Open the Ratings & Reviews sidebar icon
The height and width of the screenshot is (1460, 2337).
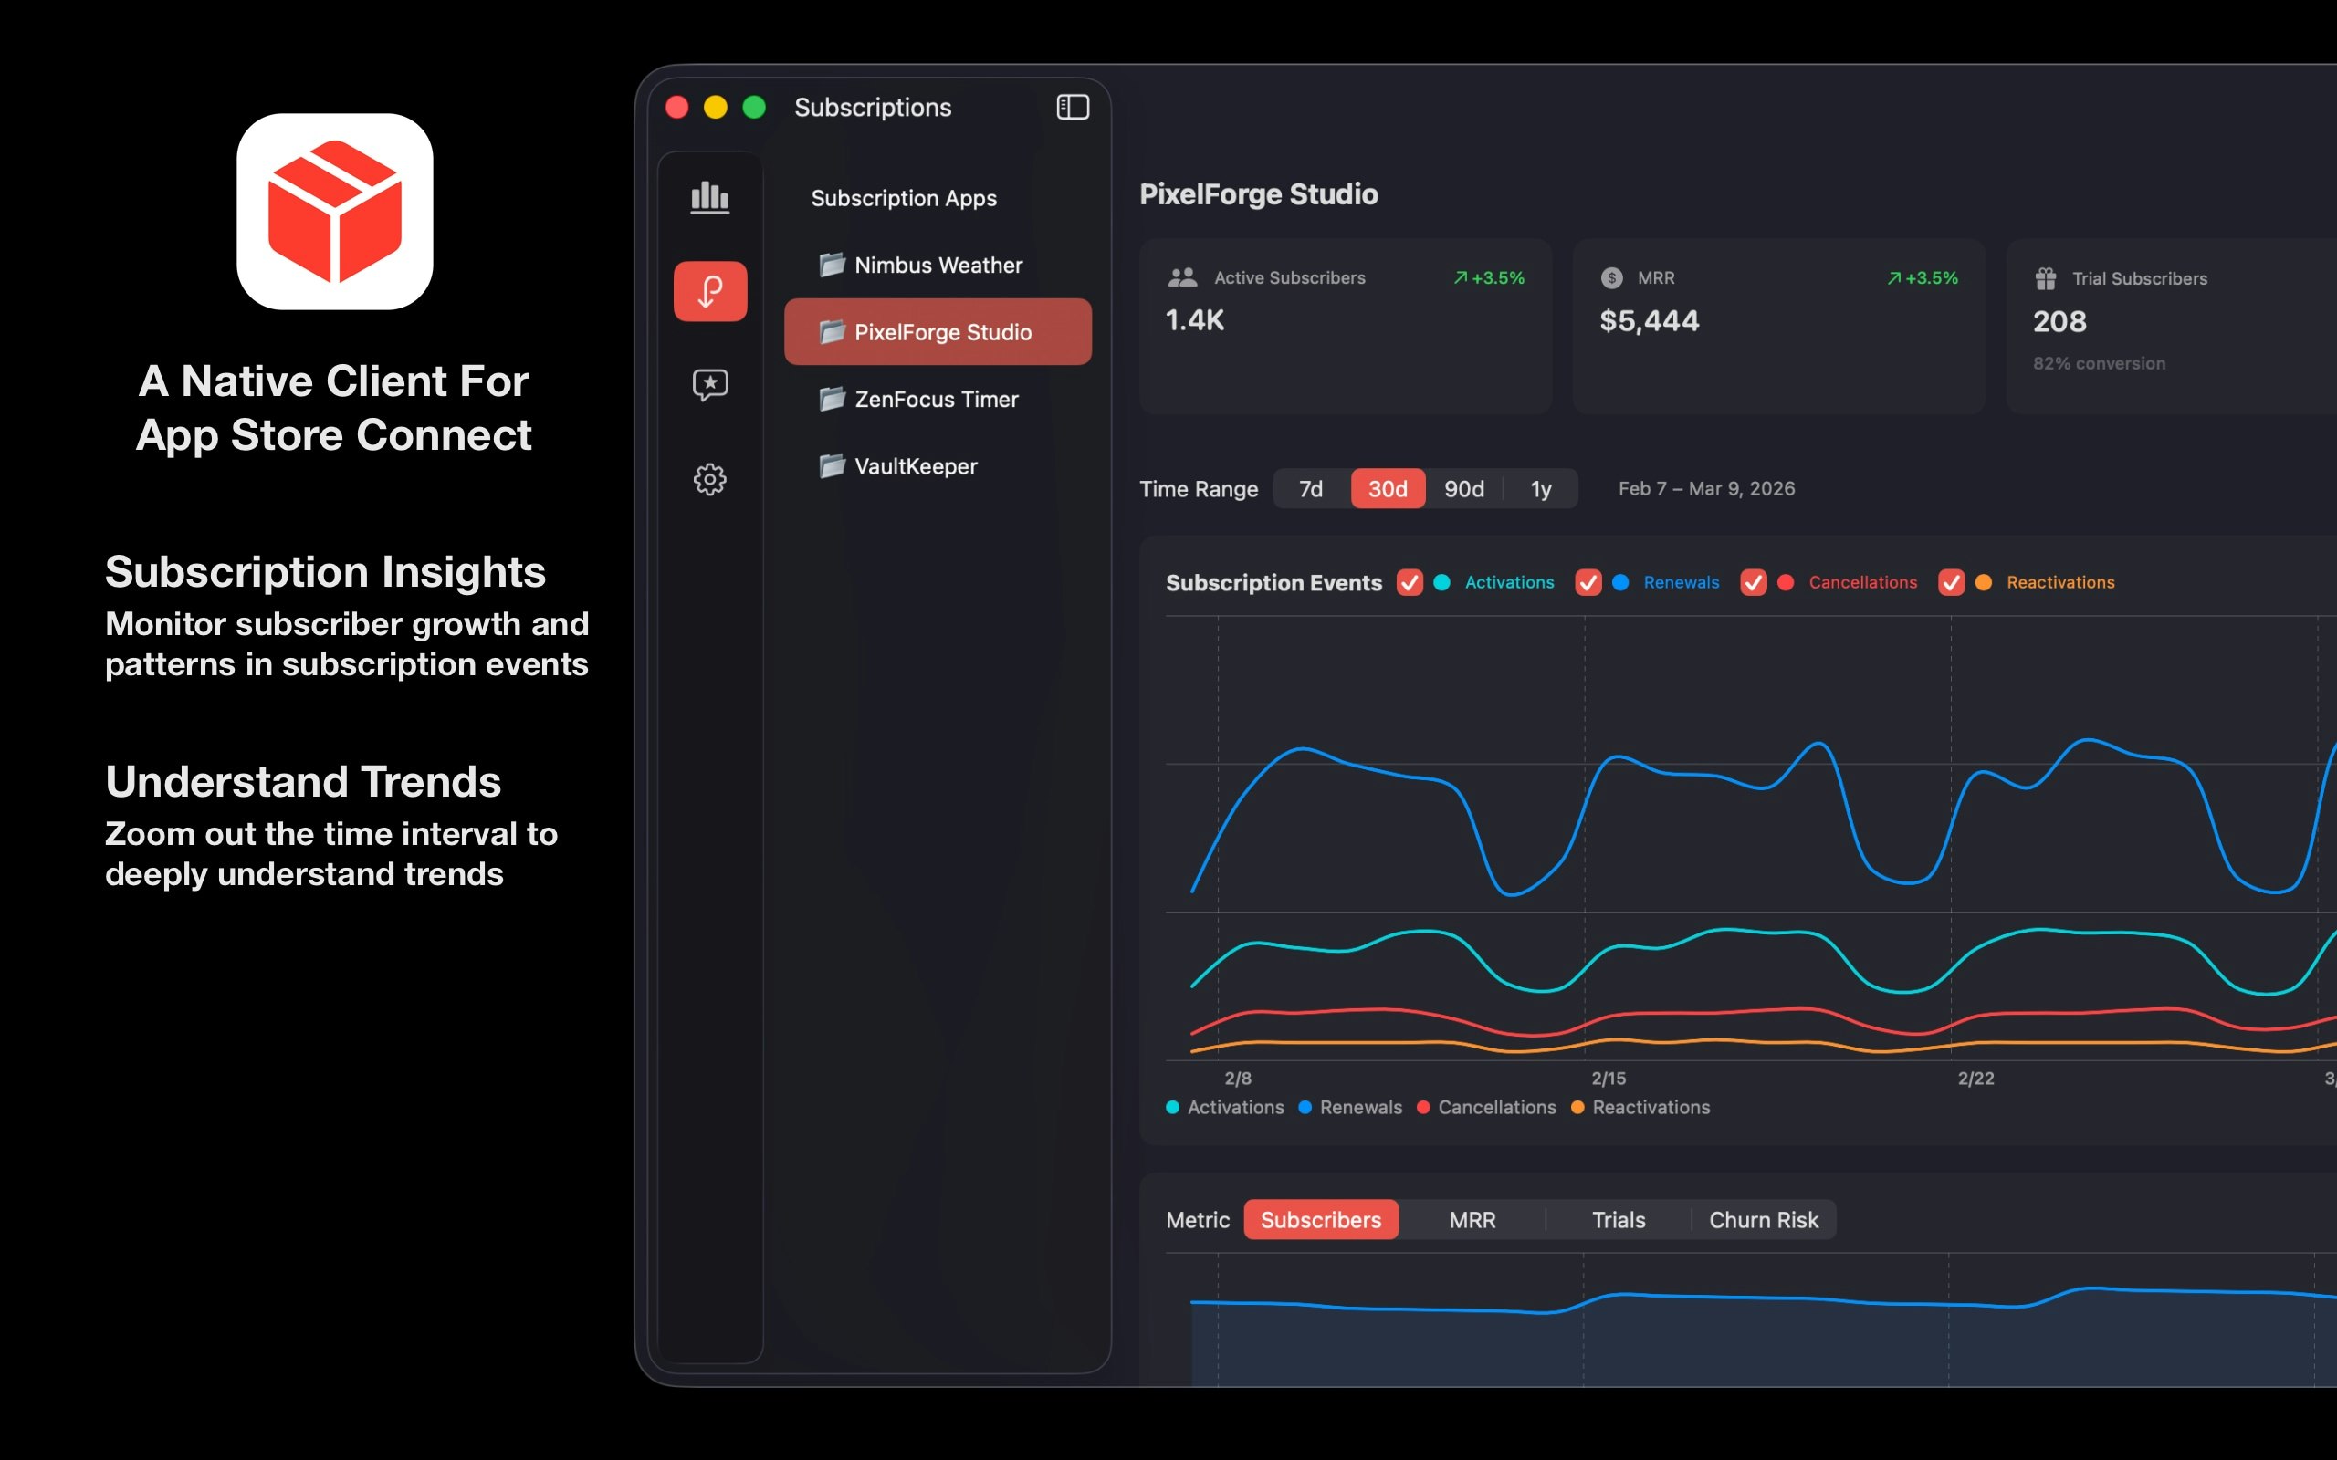710,385
